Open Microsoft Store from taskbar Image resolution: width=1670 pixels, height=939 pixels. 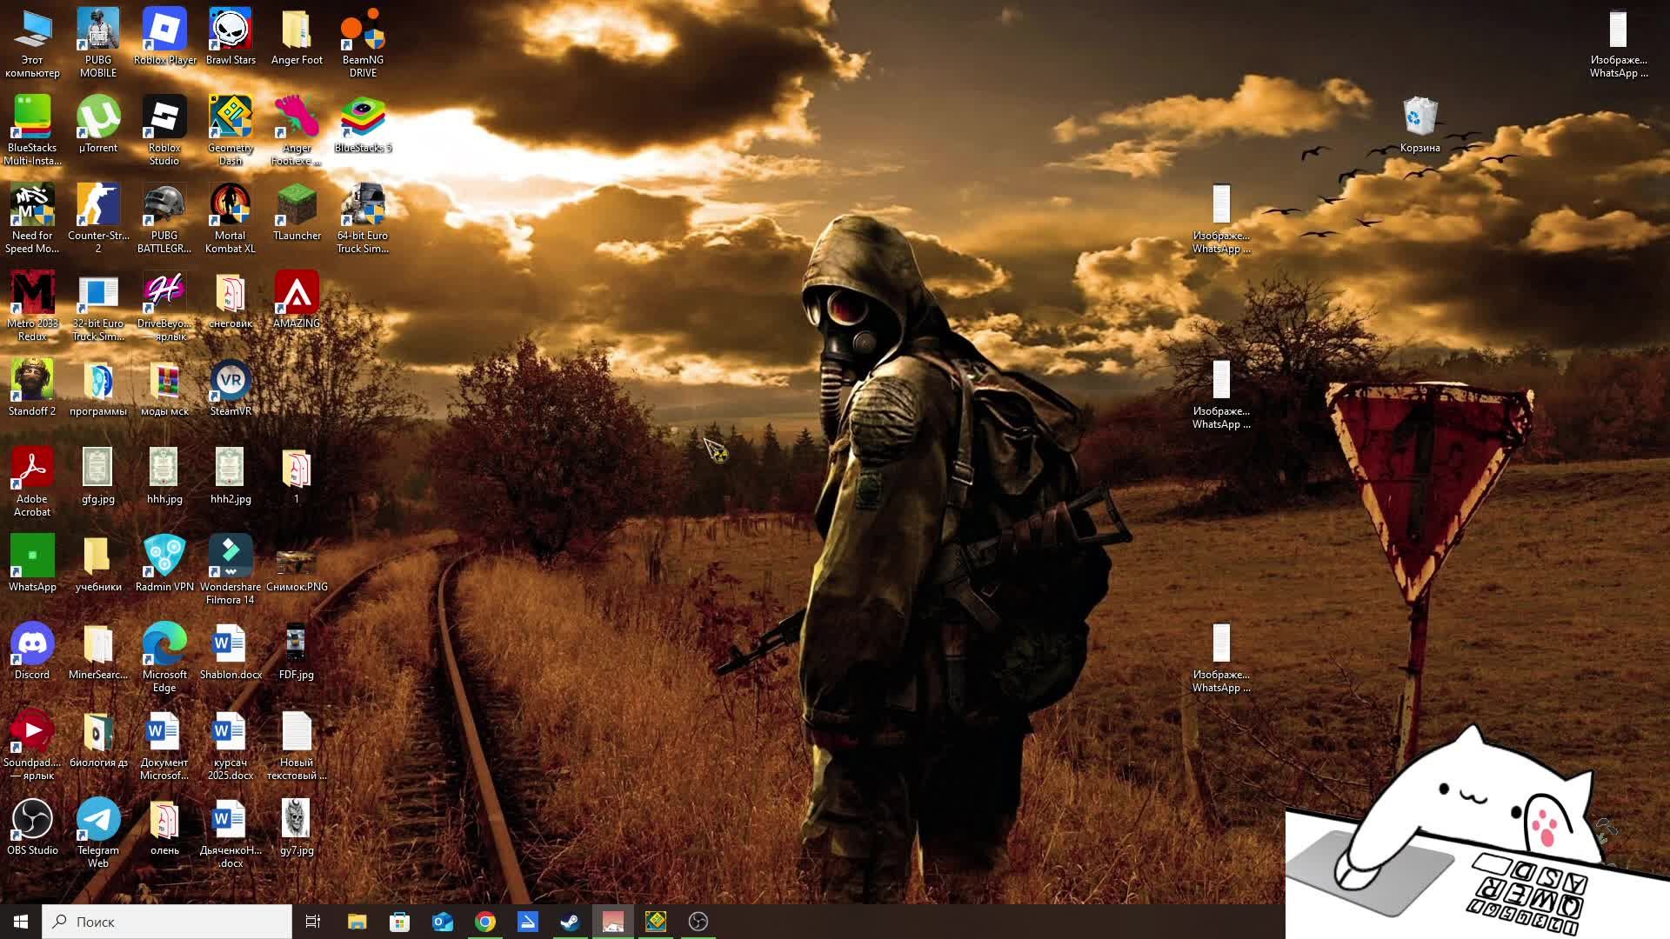click(x=400, y=922)
